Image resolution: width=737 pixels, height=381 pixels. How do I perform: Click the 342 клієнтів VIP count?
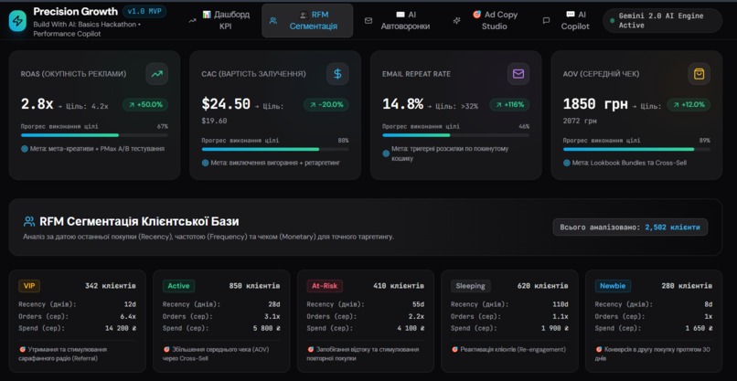coord(111,286)
